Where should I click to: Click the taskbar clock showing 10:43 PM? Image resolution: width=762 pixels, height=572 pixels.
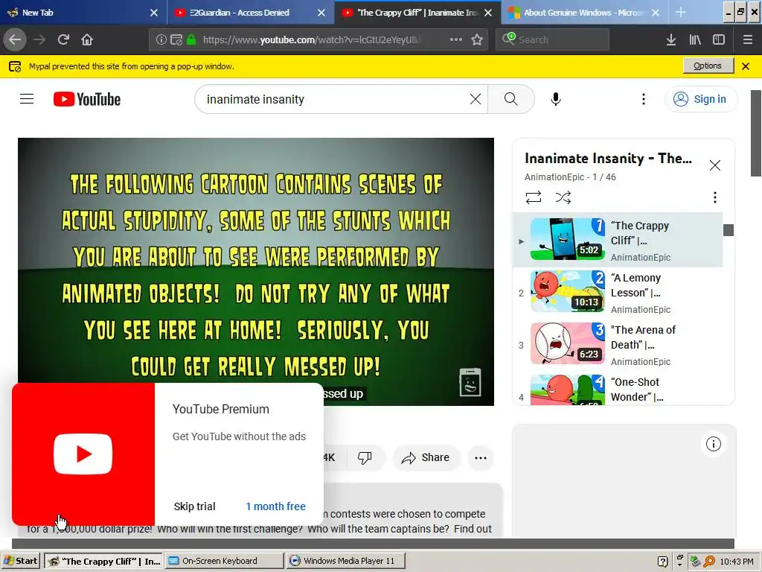[x=737, y=562]
